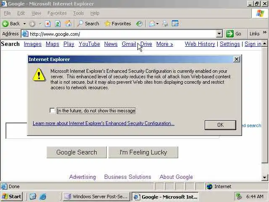The image size is (269, 202).
Task: Expand the Links toolbar chevron
Action: [264, 32]
